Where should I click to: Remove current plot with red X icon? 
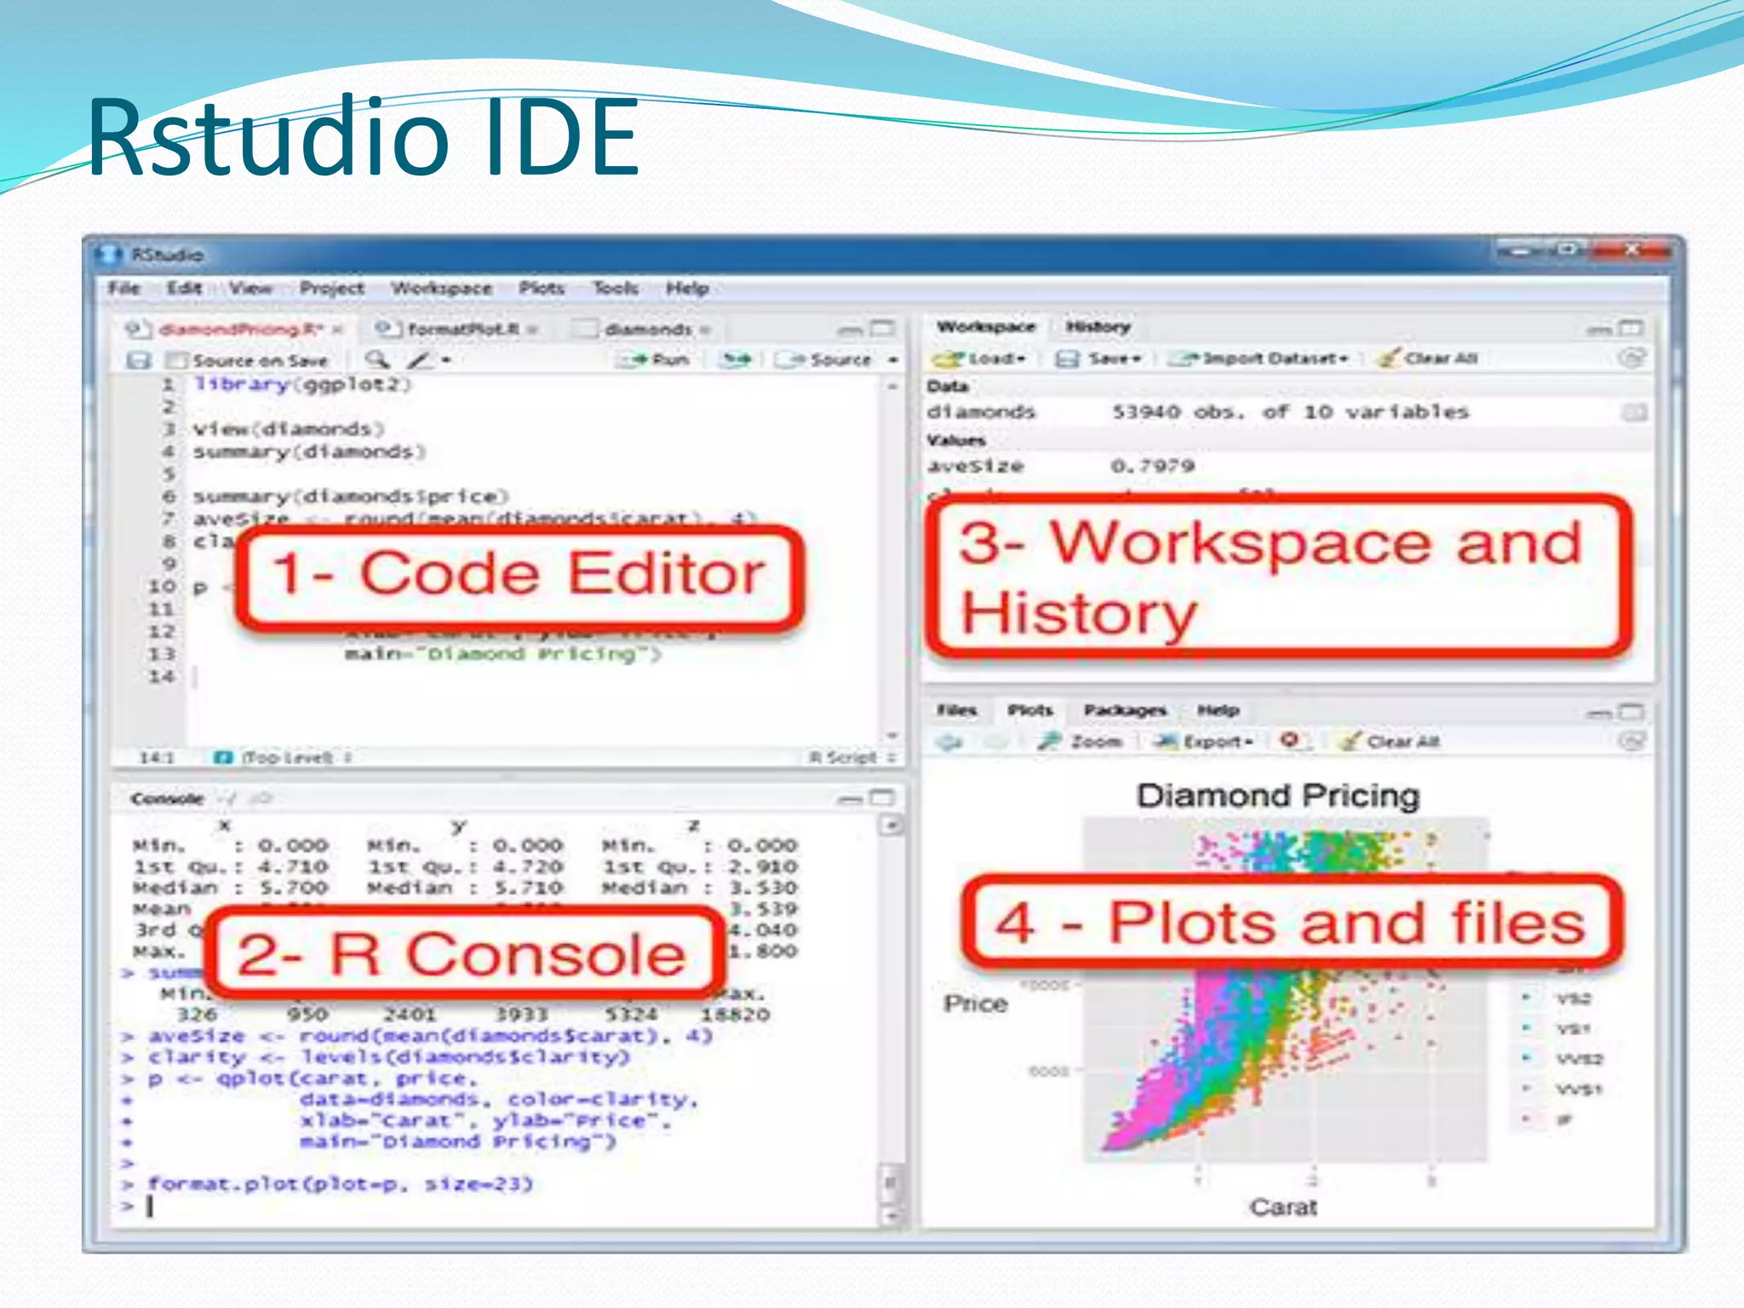tap(1289, 740)
